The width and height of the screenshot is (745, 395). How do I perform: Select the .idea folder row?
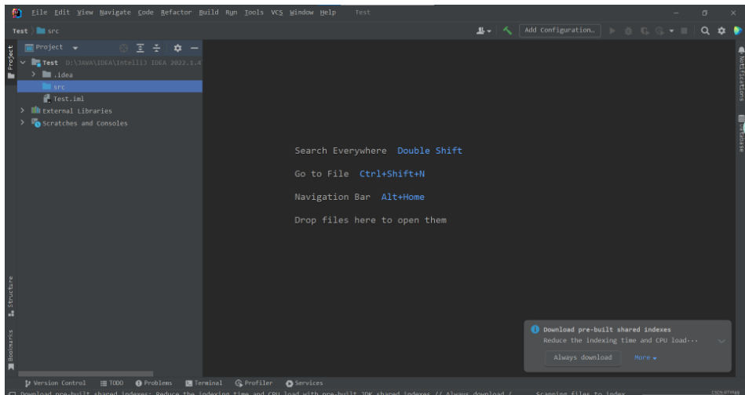(110, 74)
